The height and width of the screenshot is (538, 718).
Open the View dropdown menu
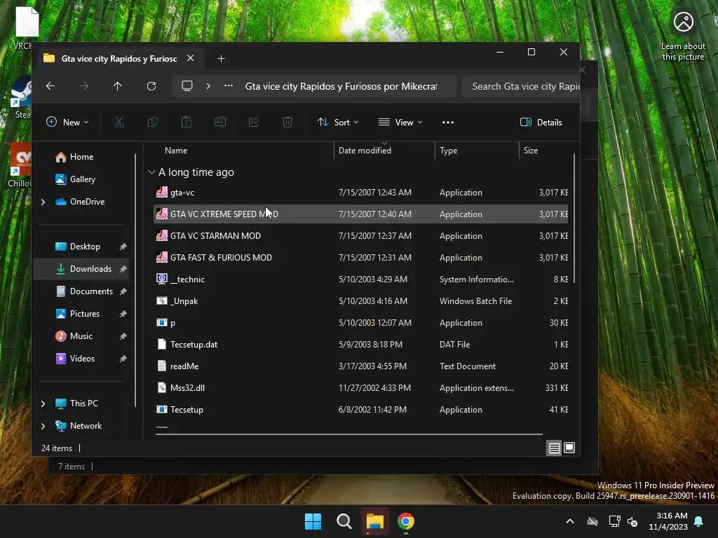[400, 122]
